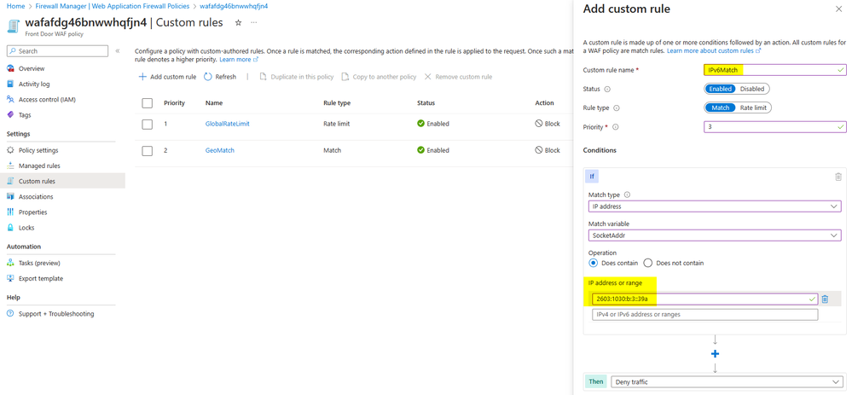This screenshot has height=395, width=852.
Task: Check the select-all header checkbox
Action: pos(148,103)
